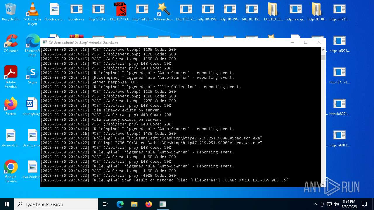374x210 pixels.
Task: Select the http107.173 PDF file
Action: pyautogui.click(x=120, y=12)
